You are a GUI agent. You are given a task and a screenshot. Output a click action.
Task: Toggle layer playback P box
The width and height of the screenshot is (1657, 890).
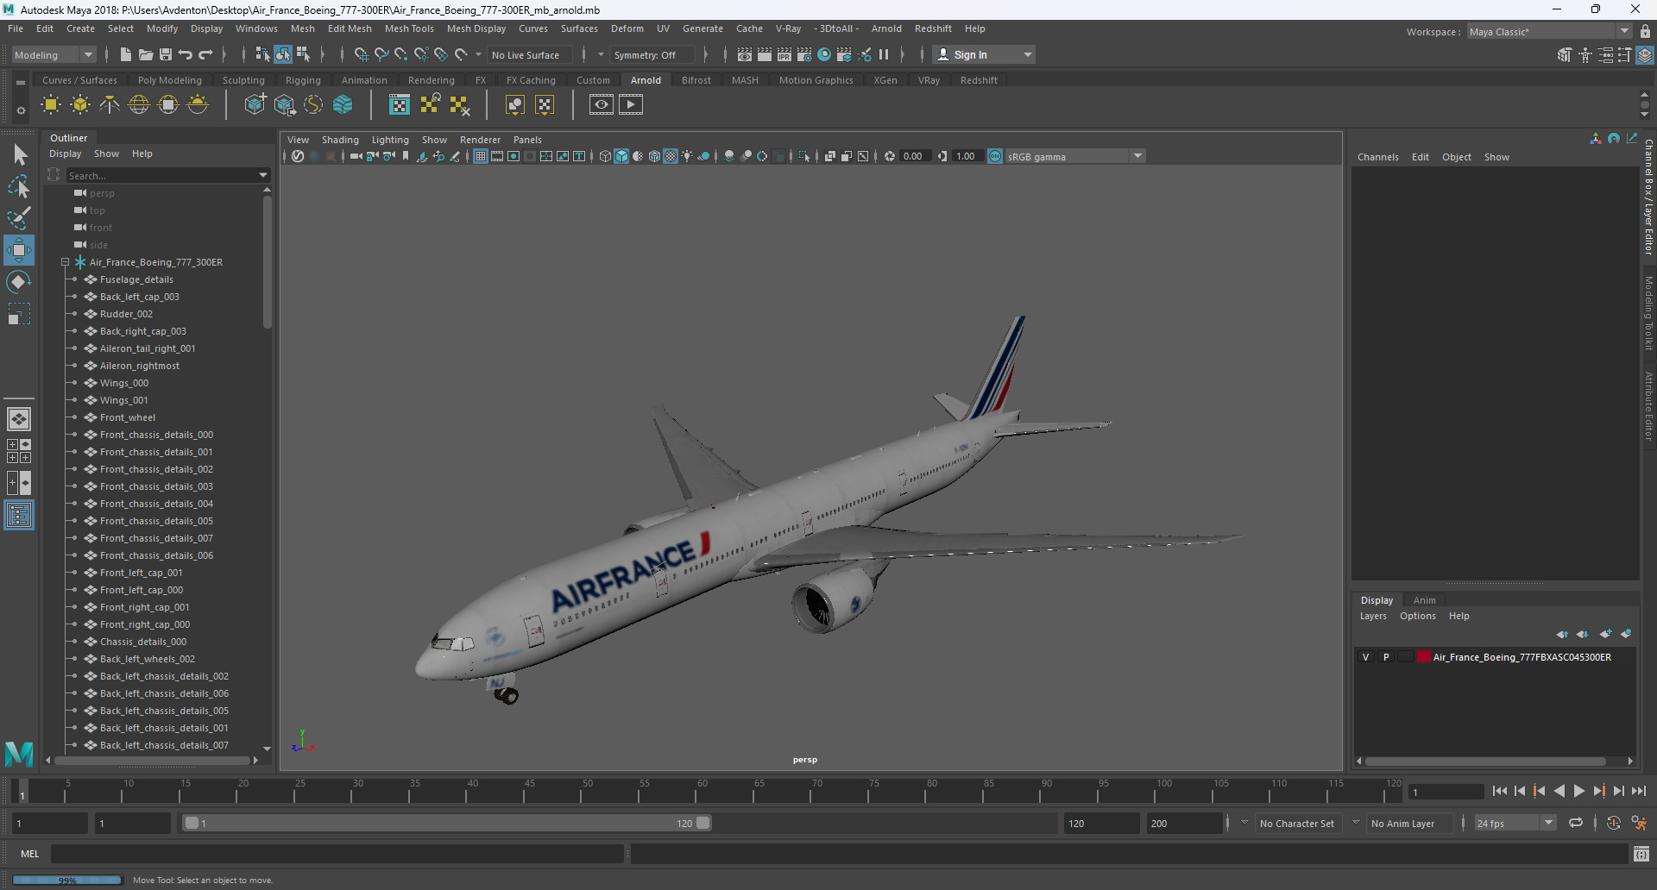1386,657
